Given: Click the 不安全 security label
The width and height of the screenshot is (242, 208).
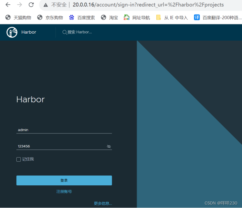Looking at the screenshot, I should 59,5.
